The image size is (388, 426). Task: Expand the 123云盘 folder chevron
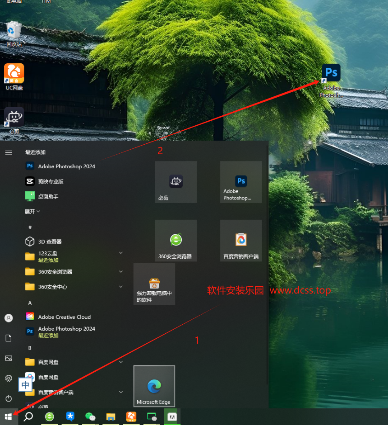[121, 253]
